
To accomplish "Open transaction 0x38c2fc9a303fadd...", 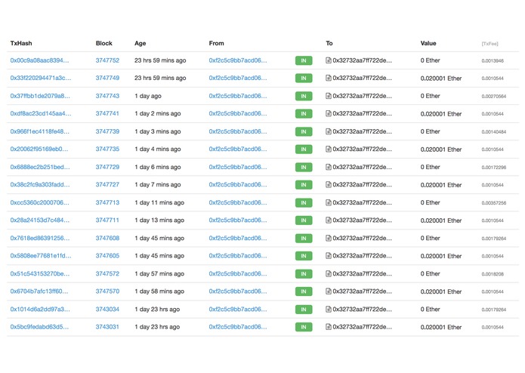I will 40,184.
